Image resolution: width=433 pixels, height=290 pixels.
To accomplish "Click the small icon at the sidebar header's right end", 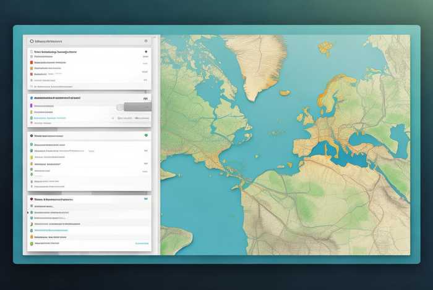I will pos(145,41).
